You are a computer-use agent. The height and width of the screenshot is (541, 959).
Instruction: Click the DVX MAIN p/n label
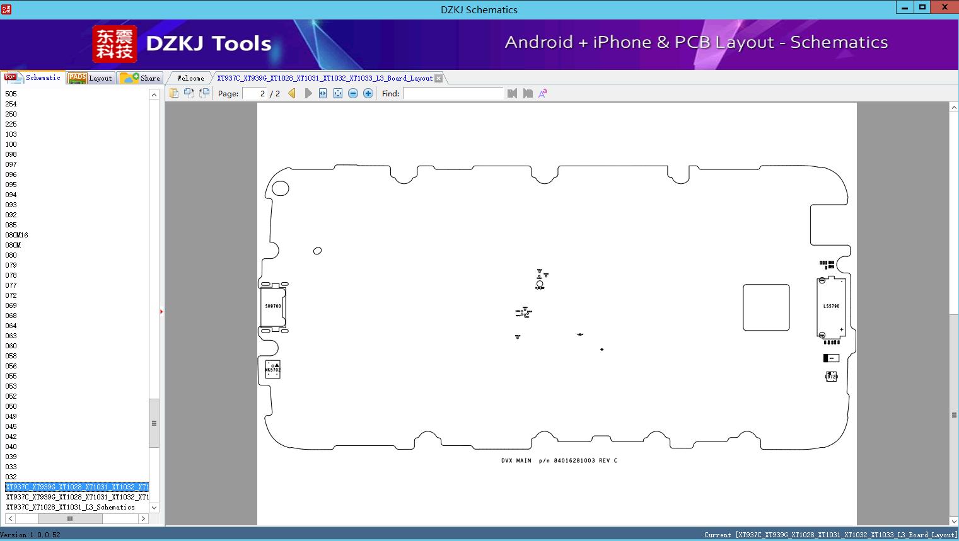(x=559, y=460)
